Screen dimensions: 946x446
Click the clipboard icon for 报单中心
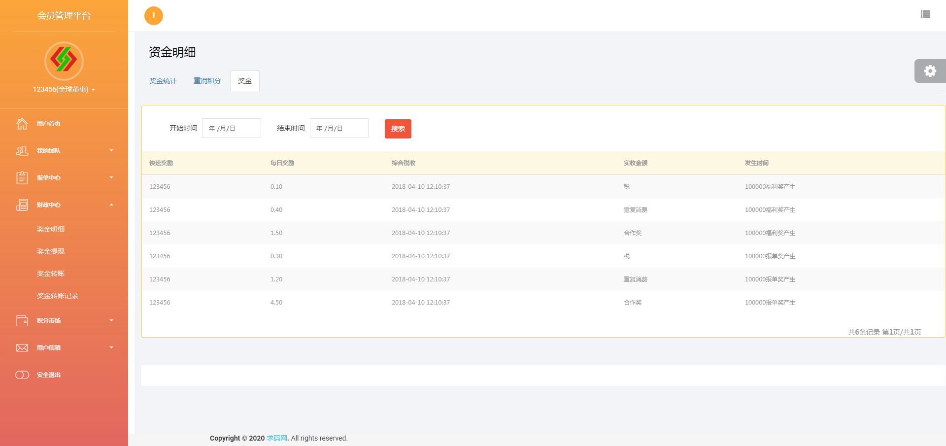click(x=22, y=178)
